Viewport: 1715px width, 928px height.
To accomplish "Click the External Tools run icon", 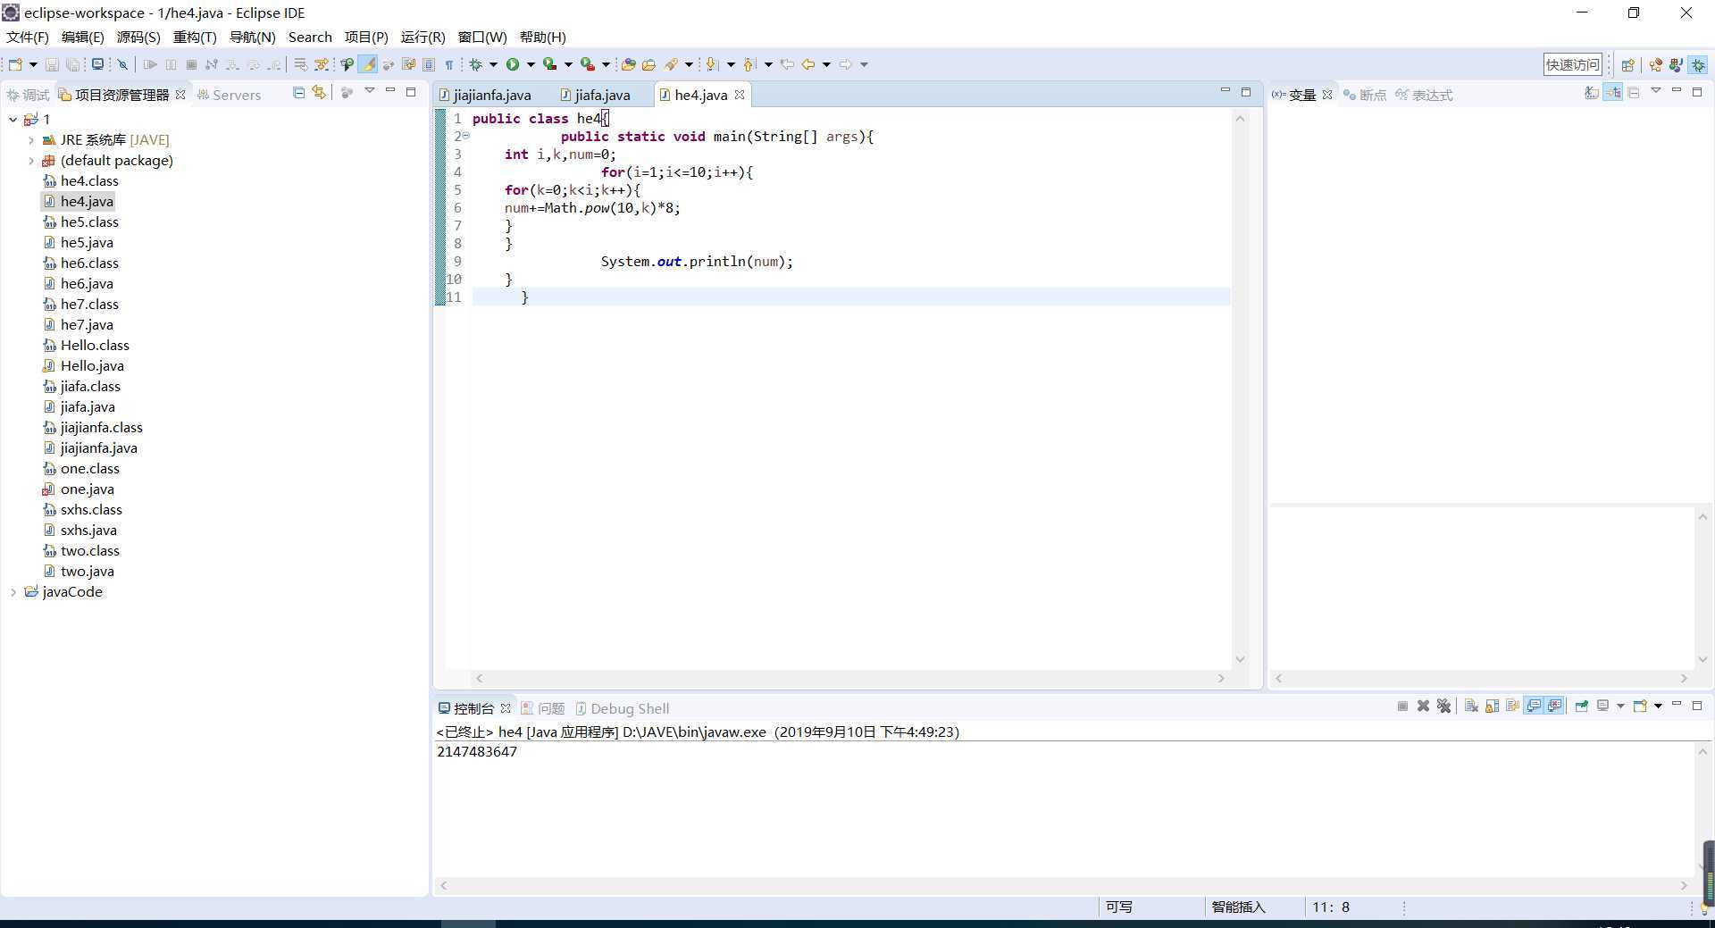I will click(x=588, y=64).
